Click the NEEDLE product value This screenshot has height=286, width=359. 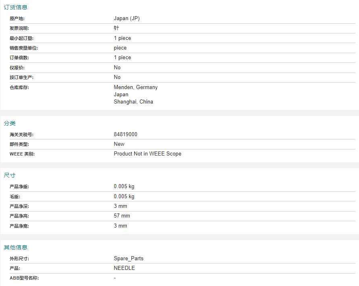pyautogui.click(x=125, y=268)
